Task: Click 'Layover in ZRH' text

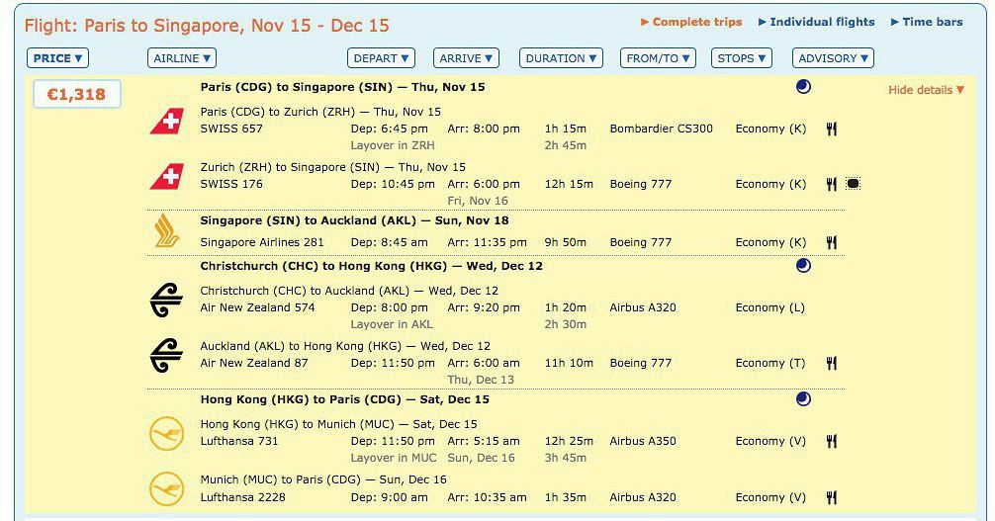Action: pyautogui.click(x=393, y=145)
